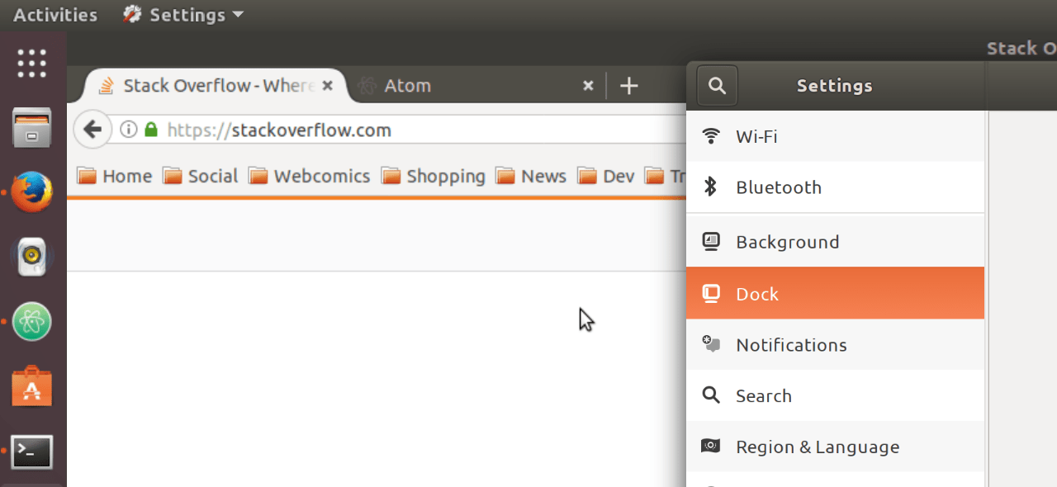
Task: Select the Bluetooth settings icon
Action: (711, 187)
